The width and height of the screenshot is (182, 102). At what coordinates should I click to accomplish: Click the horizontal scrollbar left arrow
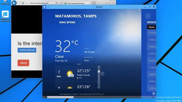pyautogui.click(x=45, y=97)
